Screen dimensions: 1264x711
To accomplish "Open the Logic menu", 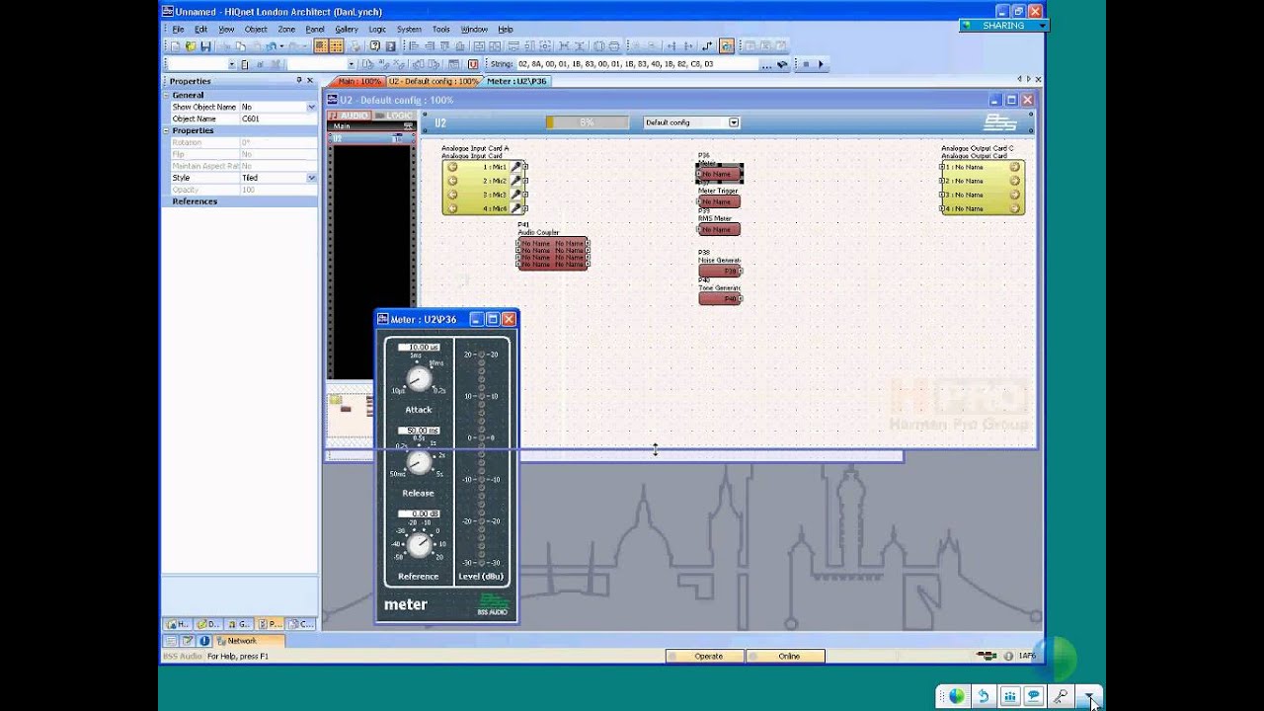I will 377,30.
